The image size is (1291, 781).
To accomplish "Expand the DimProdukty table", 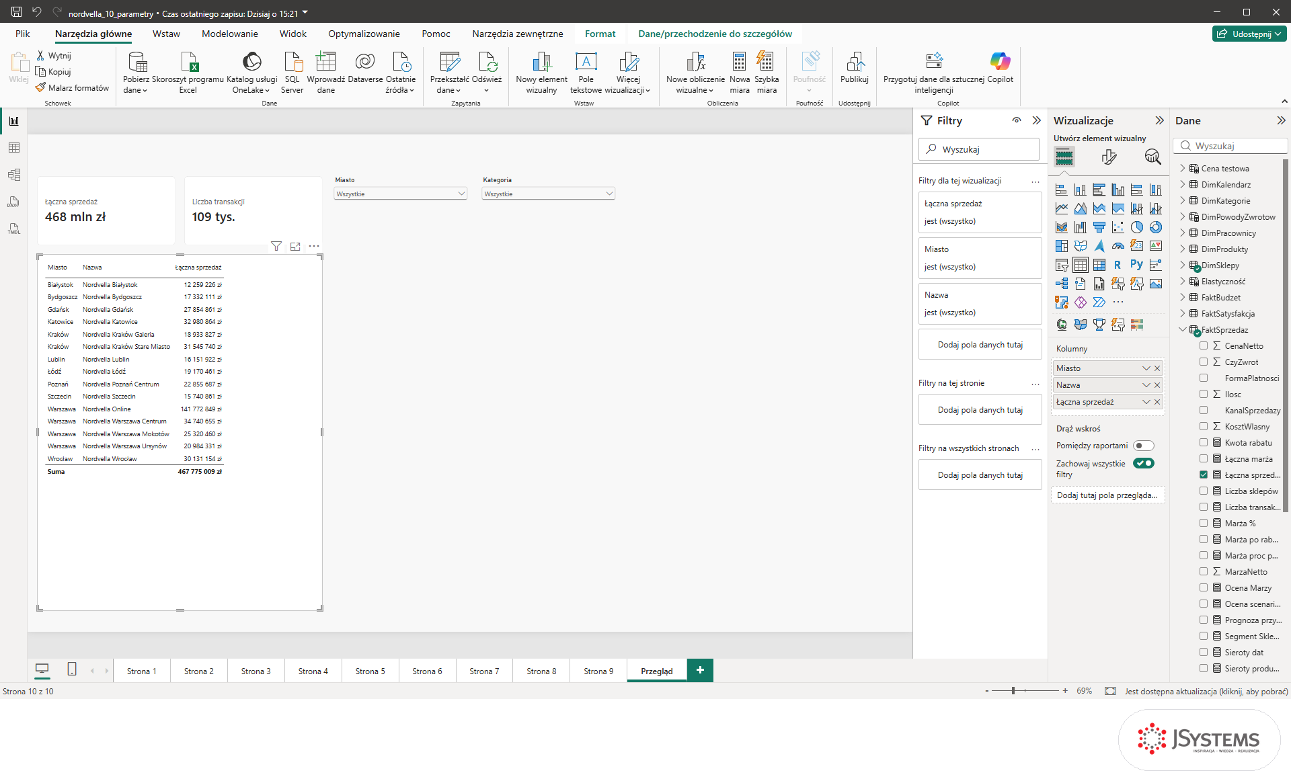I will pyautogui.click(x=1183, y=249).
